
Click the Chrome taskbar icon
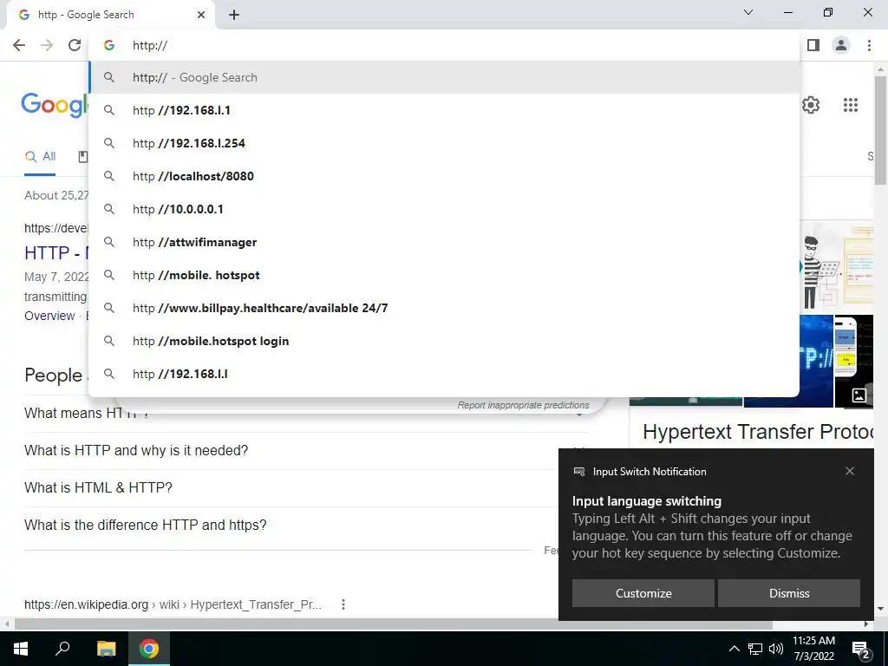tap(149, 649)
